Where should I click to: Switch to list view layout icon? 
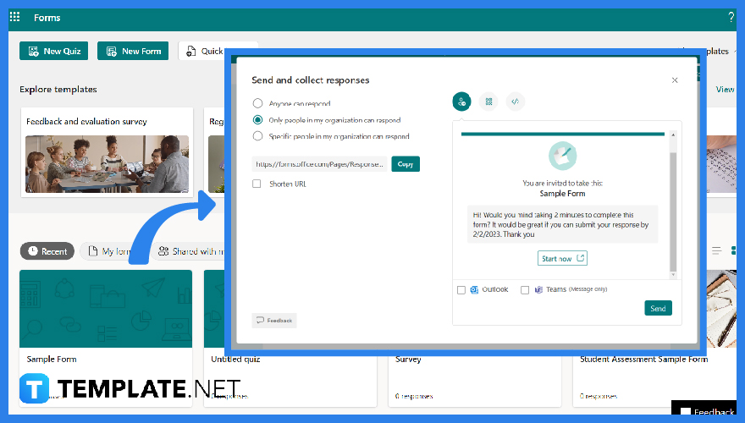(x=716, y=250)
